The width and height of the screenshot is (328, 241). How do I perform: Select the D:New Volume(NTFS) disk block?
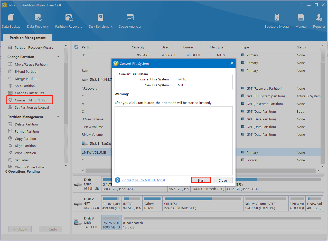(x=266, y=203)
